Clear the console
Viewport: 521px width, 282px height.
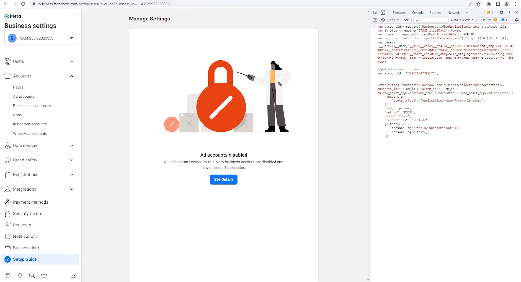click(x=383, y=20)
